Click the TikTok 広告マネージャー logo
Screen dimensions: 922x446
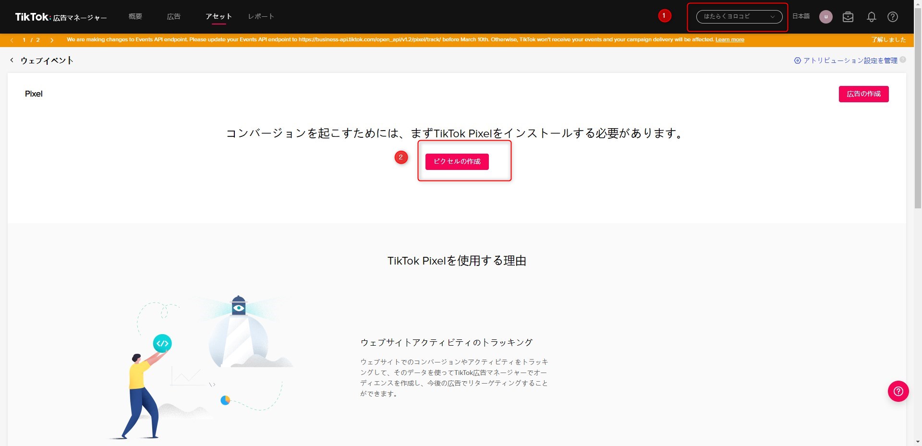(61, 17)
